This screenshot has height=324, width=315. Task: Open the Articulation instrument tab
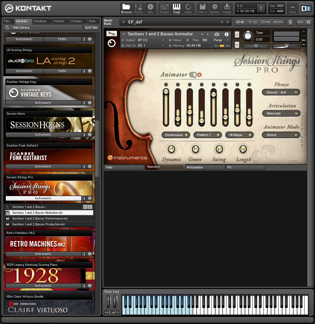point(205,167)
